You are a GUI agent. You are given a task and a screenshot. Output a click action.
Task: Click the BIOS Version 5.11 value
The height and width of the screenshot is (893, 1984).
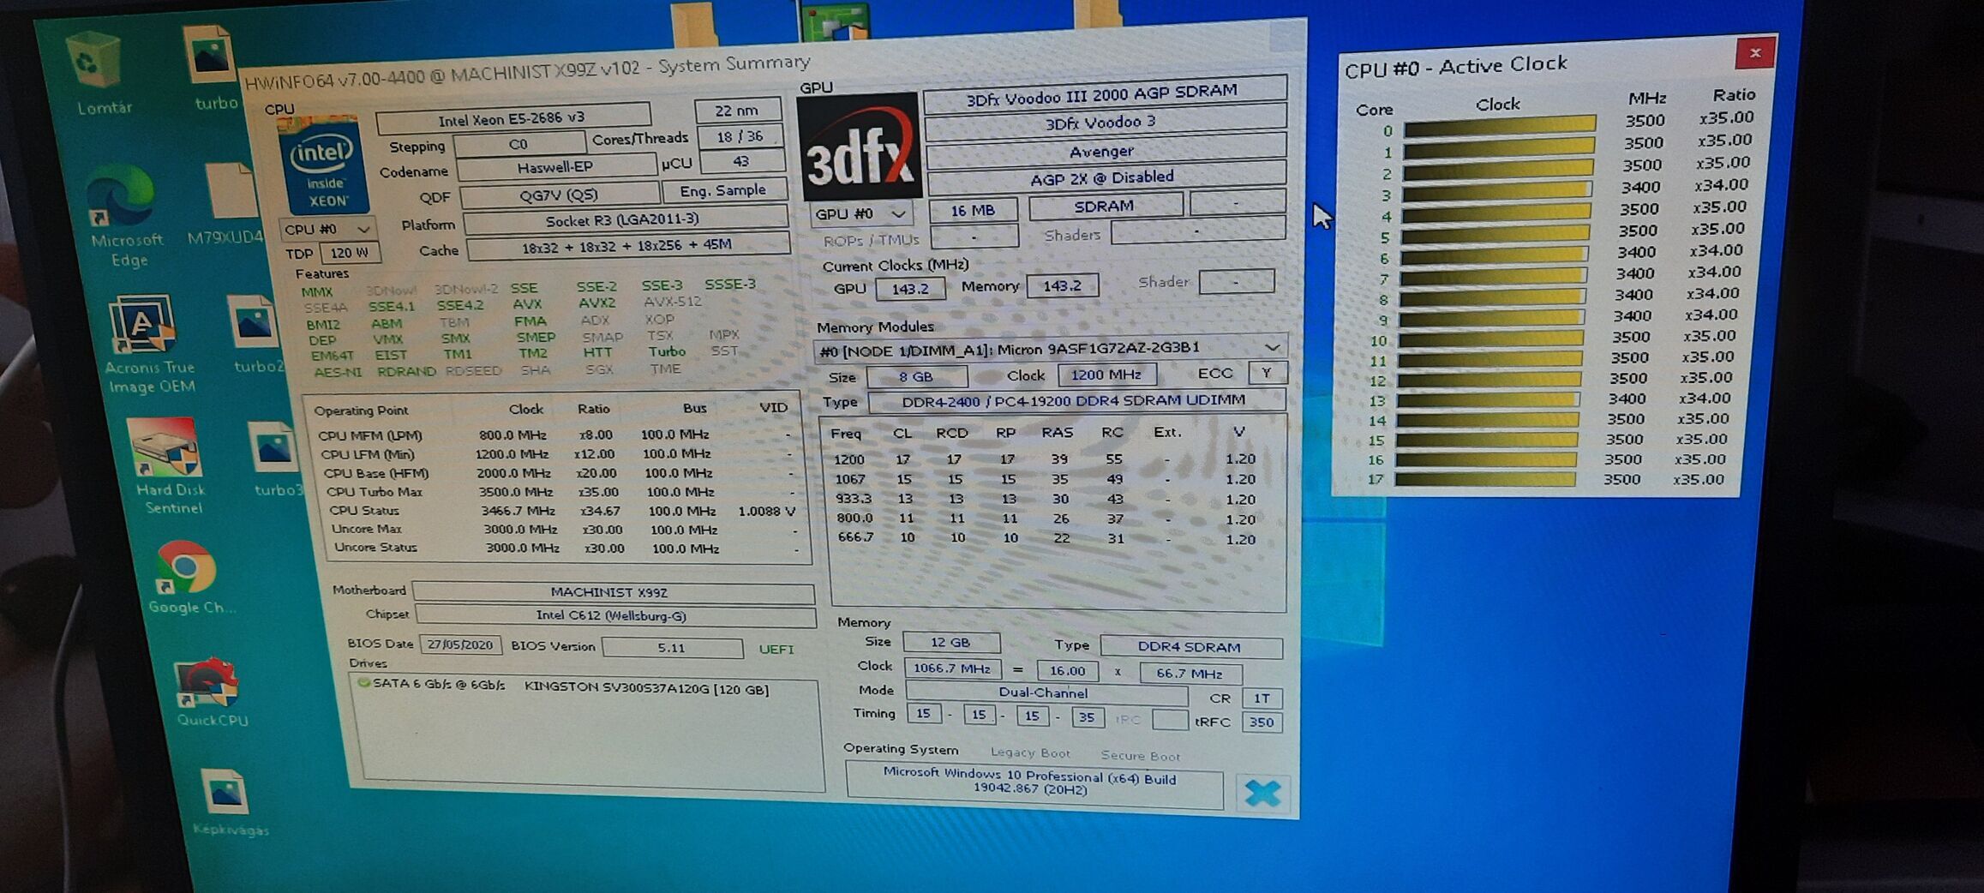(x=672, y=648)
